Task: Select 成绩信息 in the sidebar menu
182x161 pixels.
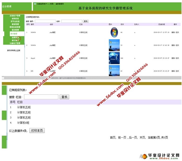Action: (15, 19)
